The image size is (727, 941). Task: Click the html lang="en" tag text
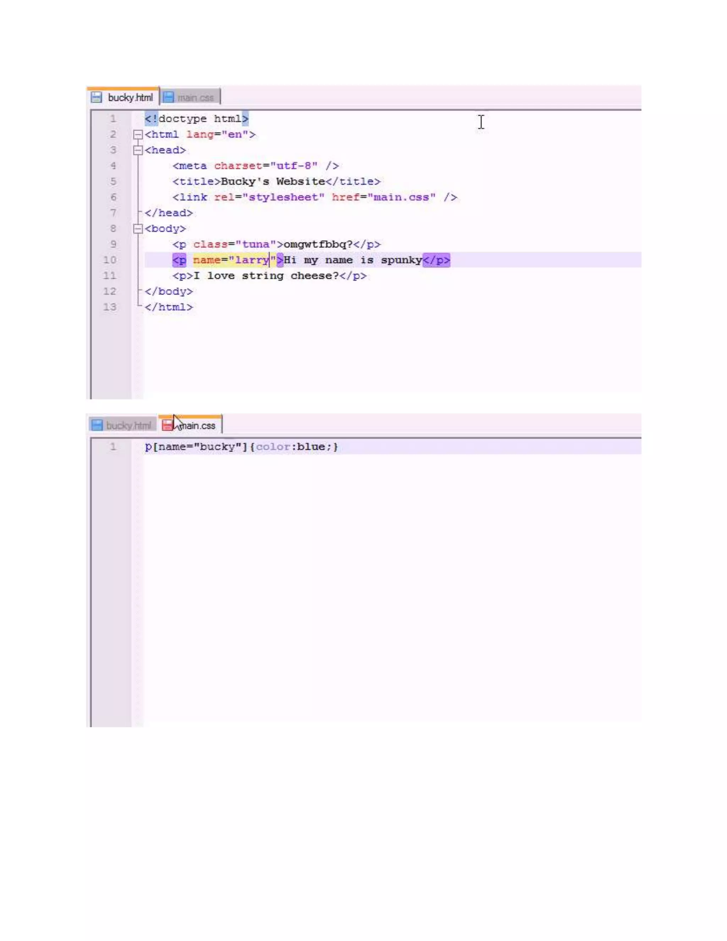point(200,135)
